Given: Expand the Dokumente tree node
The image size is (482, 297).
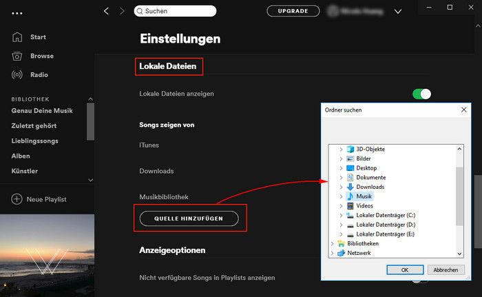Looking at the screenshot, I should 341,178.
